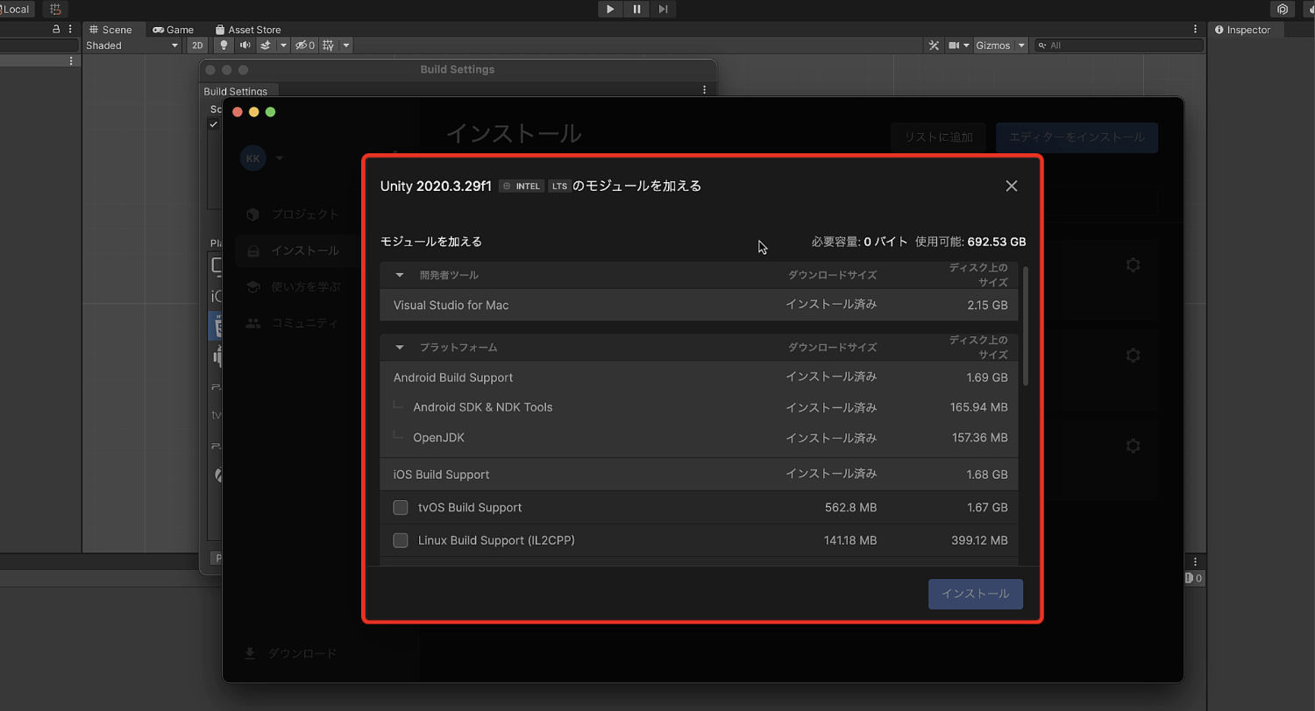Toggle the Gizmos button
Viewport: 1315px width, 711px height.
pos(993,46)
